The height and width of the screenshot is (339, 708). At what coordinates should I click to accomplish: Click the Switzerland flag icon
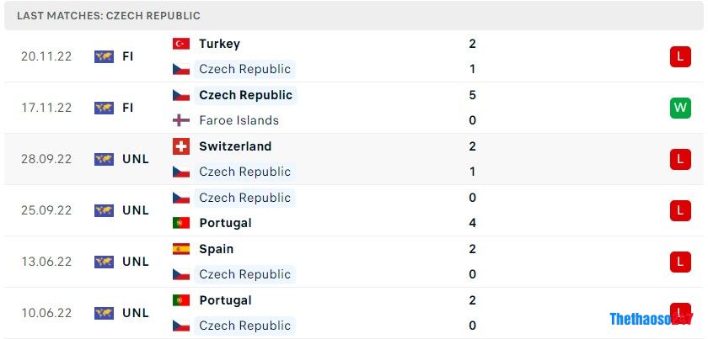(x=181, y=146)
